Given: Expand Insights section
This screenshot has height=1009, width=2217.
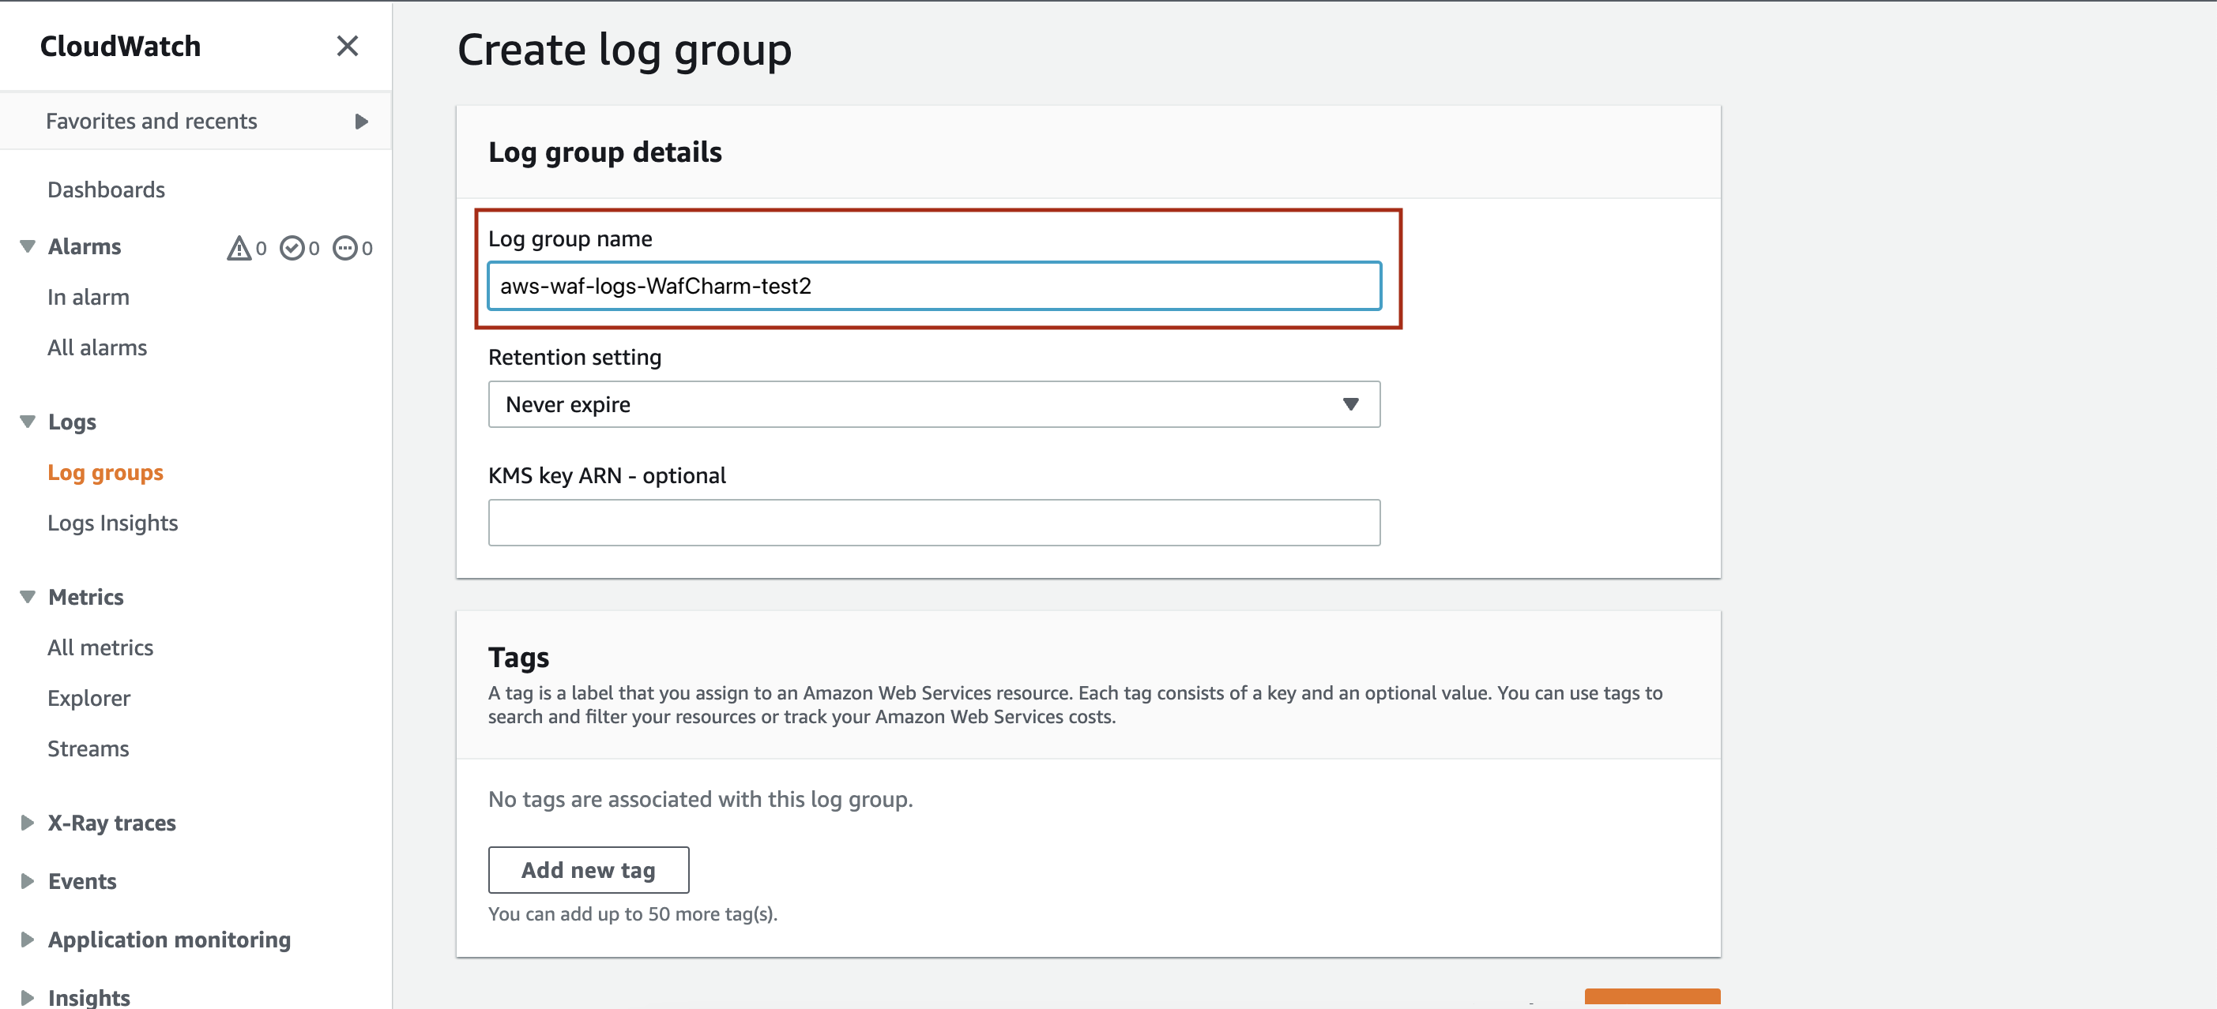Looking at the screenshot, I should [28, 998].
